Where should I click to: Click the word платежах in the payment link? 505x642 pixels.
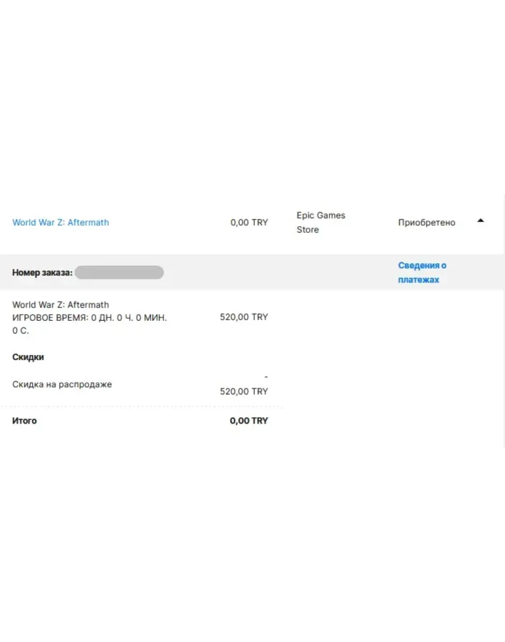(x=418, y=280)
